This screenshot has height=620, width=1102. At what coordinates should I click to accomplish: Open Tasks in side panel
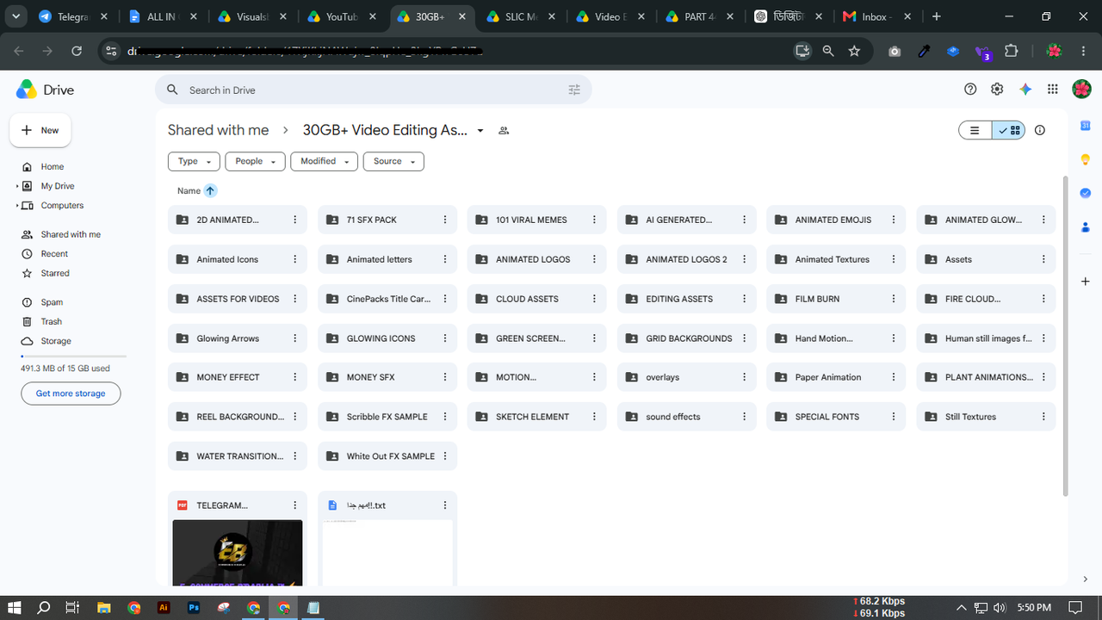(x=1086, y=193)
